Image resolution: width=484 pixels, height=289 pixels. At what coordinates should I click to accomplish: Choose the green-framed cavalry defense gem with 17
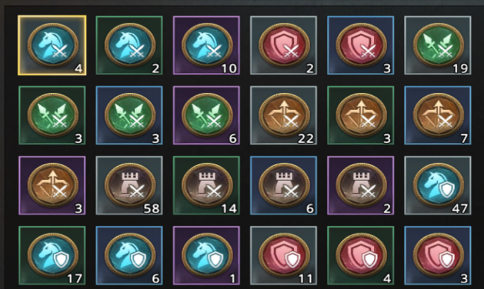[52, 256]
